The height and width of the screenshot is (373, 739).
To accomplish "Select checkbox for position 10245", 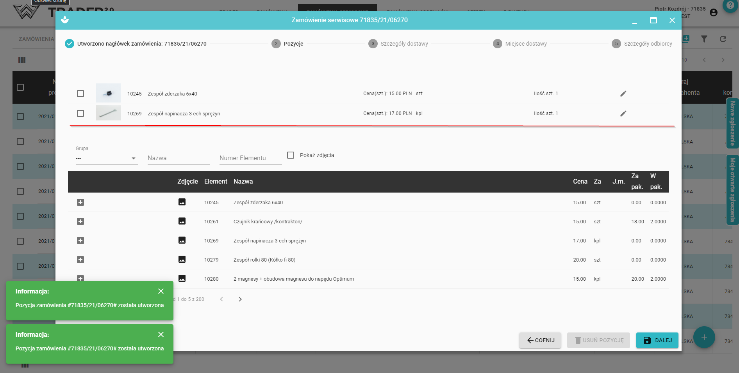I will 80,94.
